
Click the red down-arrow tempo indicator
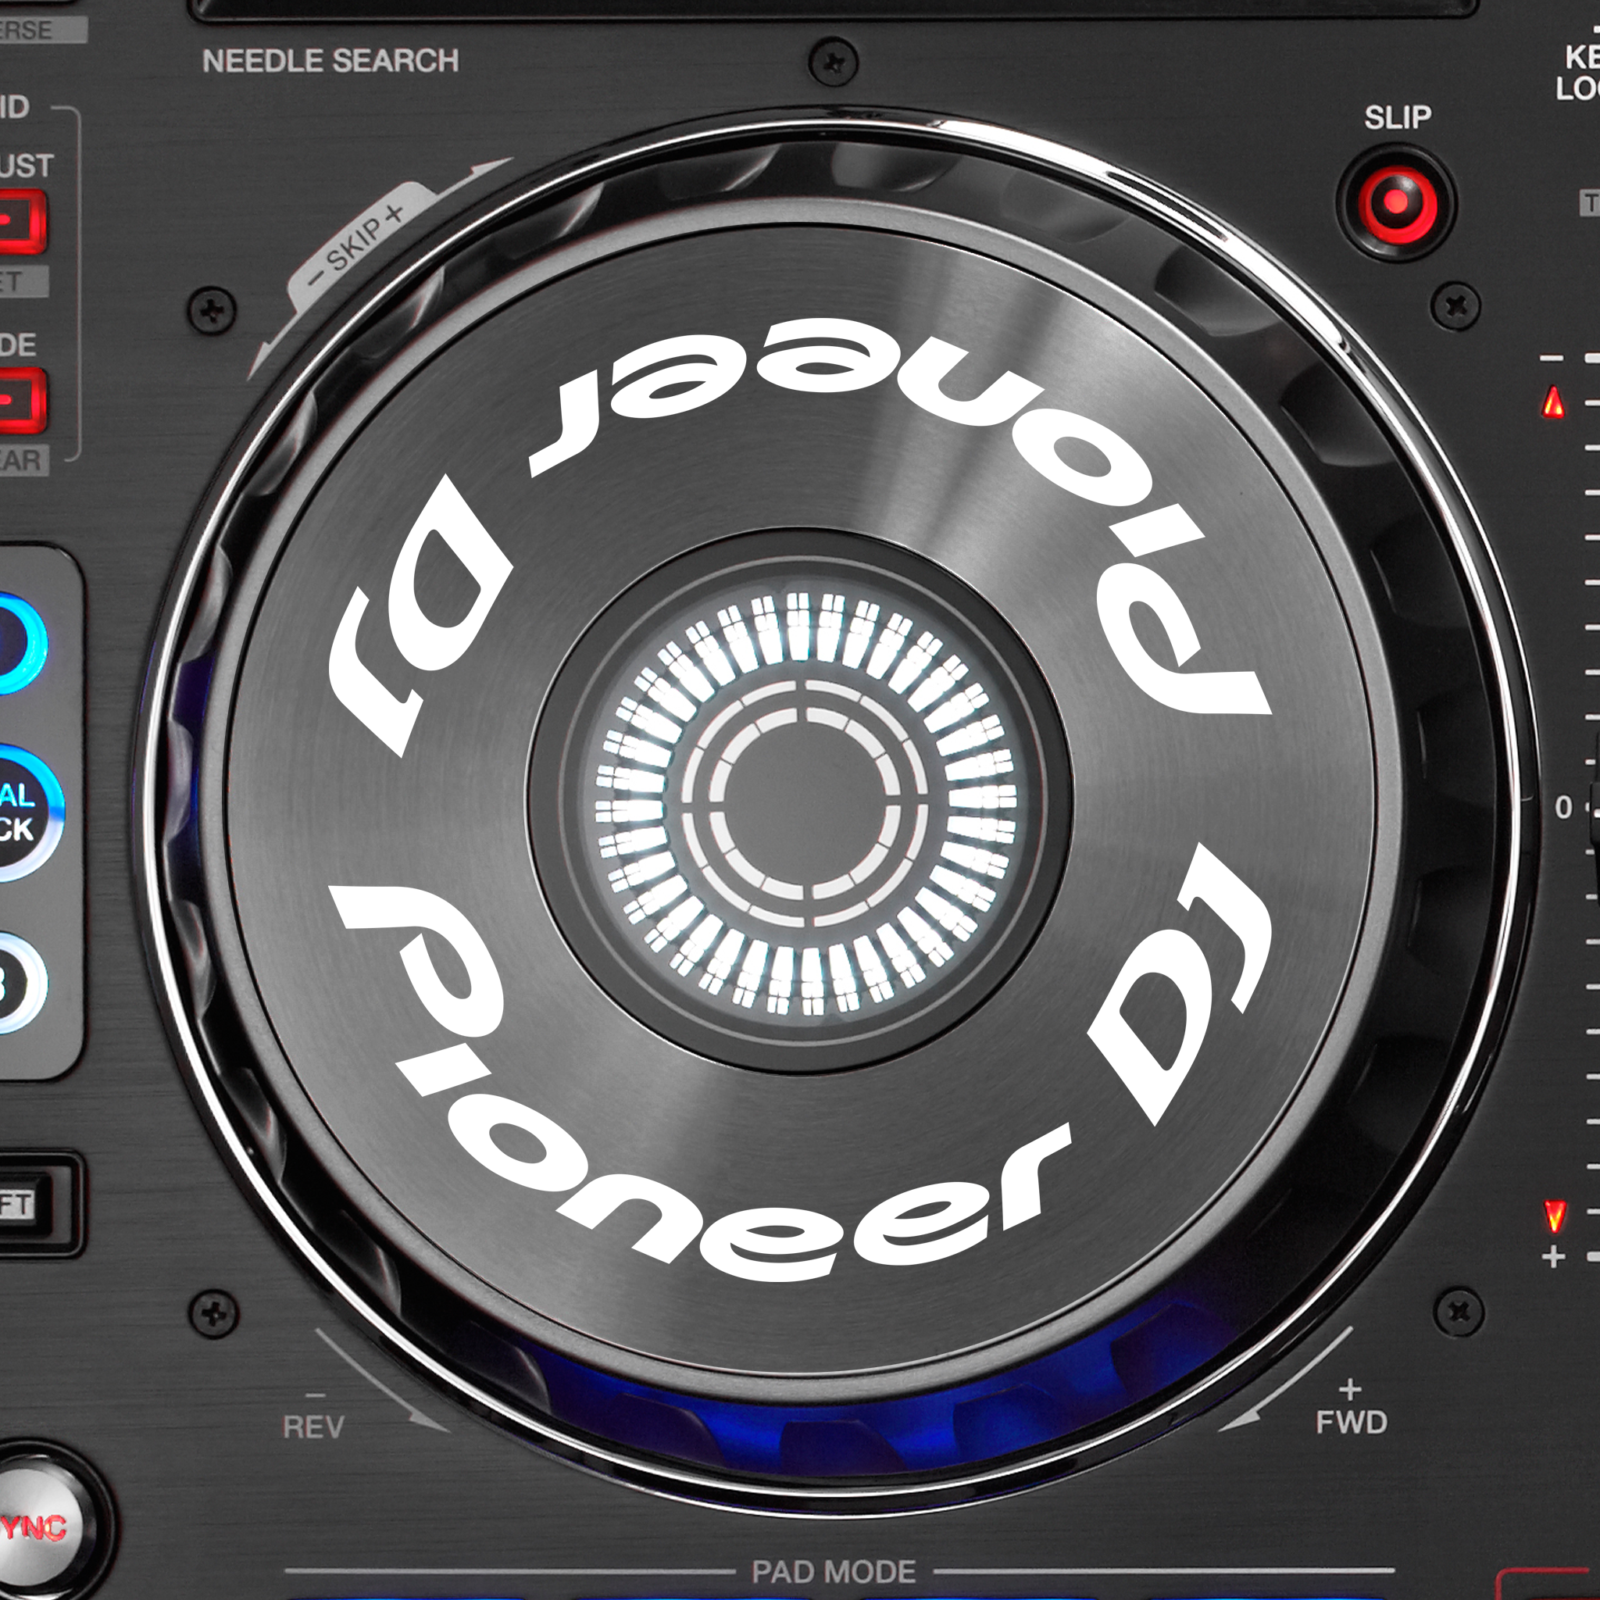(1554, 1216)
